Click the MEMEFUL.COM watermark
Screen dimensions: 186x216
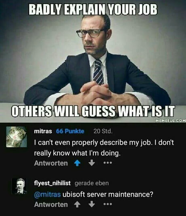click(x=170, y=121)
